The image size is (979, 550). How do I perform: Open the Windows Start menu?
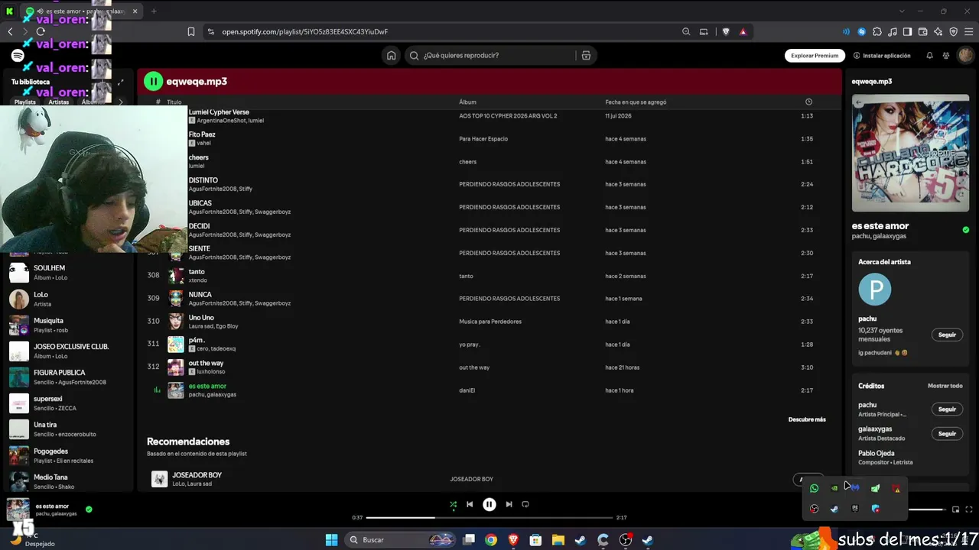tap(331, 540)
